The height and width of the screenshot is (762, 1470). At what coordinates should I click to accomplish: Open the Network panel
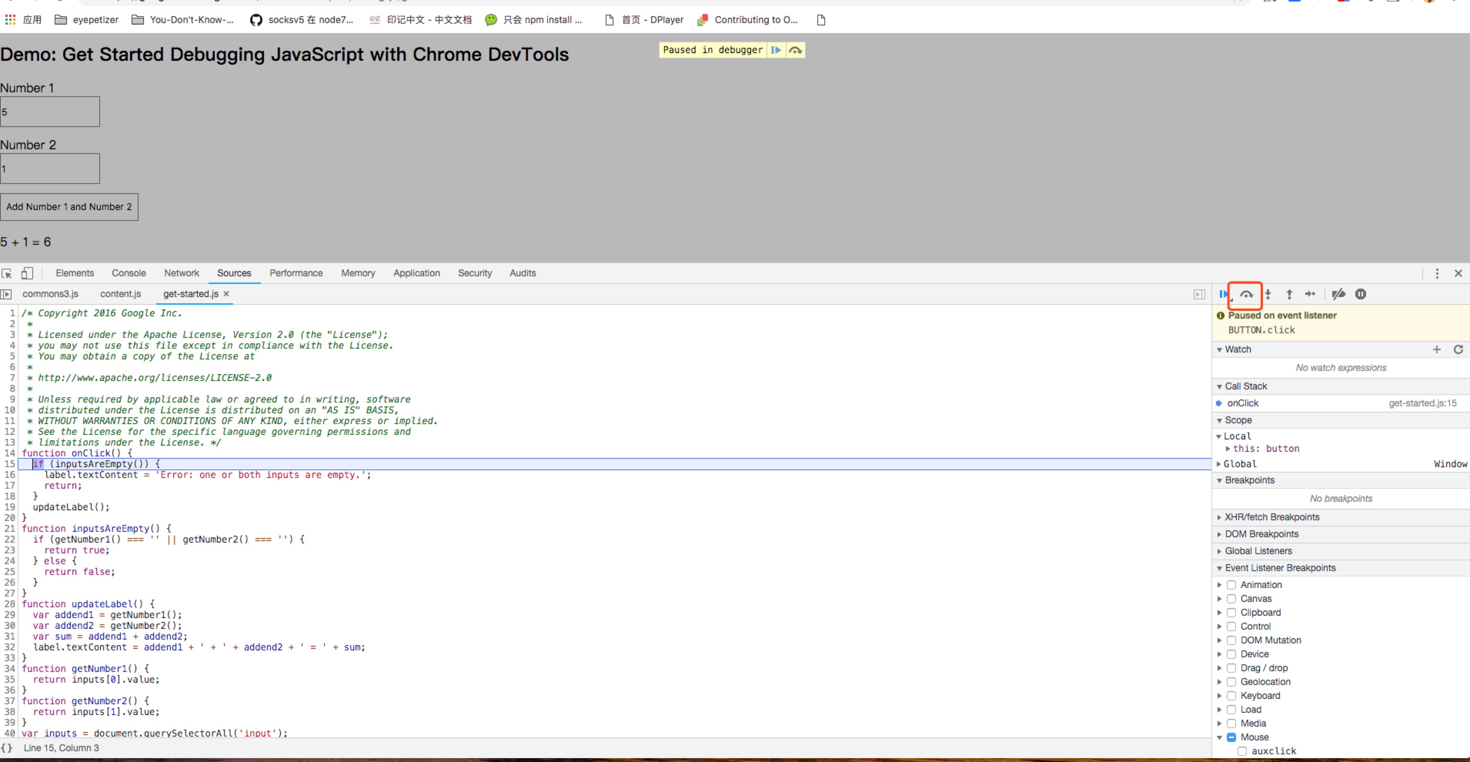tap(182, 273)
